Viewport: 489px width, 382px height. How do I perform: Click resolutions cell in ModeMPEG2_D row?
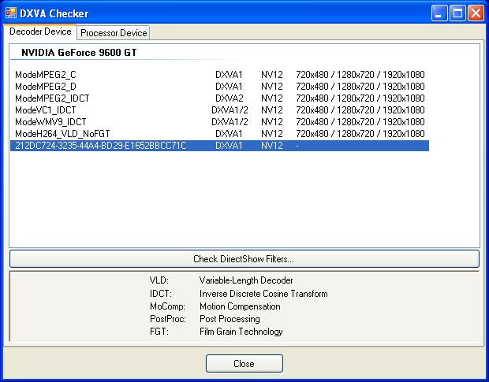click(x=360, y=87)
